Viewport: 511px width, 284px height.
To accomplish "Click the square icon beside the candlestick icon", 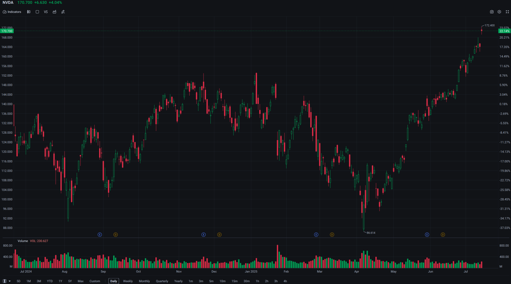I will [37, 12].
